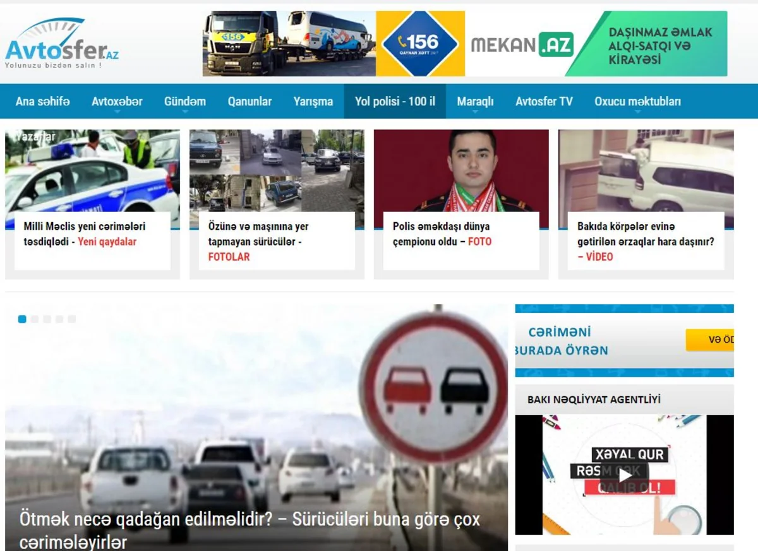Read Özünə və maşınına yer tapmayan article
758x551 pixels.
[258, 241]
